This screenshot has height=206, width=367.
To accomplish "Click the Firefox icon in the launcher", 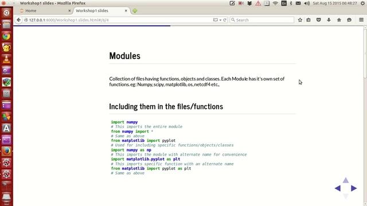I will [6, 151].
